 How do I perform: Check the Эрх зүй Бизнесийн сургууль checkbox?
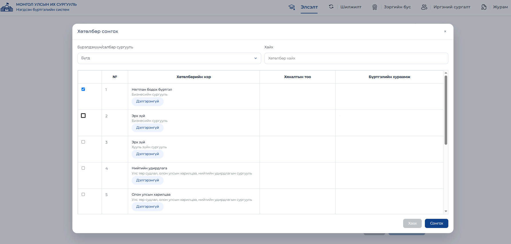pyautogui.click(x=83, y=116)
